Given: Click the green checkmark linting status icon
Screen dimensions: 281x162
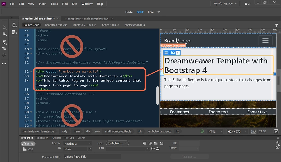Looking at the screenshot, I should pos(202,131).
